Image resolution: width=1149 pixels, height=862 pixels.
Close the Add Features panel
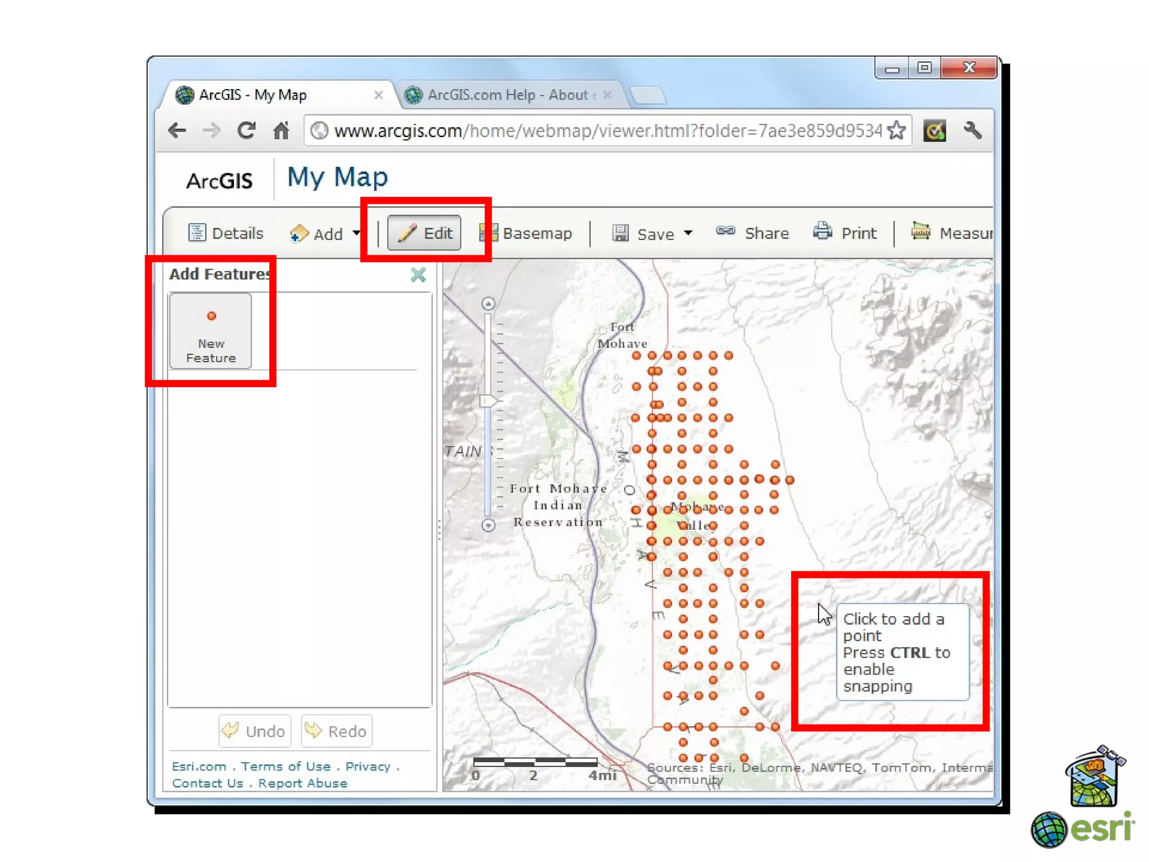418,275
